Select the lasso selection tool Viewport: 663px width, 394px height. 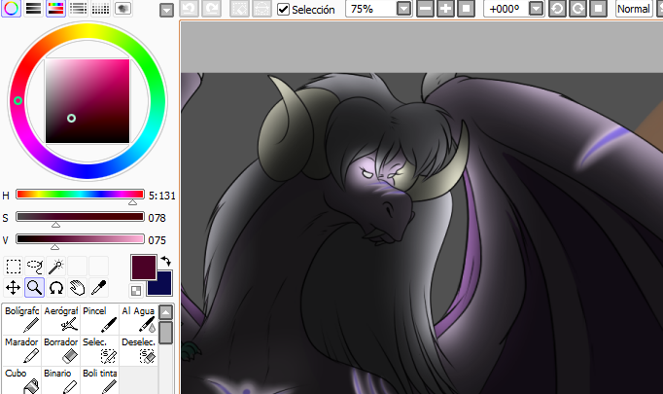(x=34, y=267)
